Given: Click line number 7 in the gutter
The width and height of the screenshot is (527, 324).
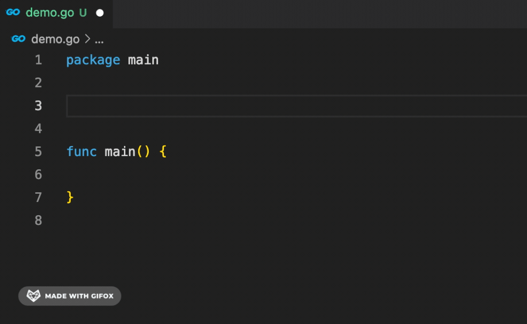Looking at the screenshot, I should (x=39, y=198).
